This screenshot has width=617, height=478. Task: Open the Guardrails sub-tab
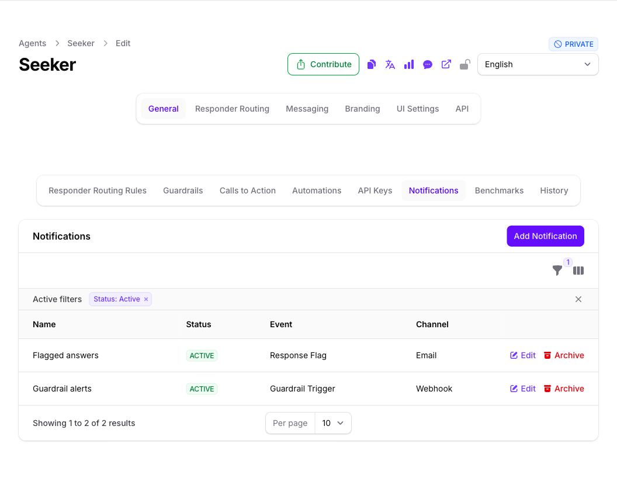point(183,190)
